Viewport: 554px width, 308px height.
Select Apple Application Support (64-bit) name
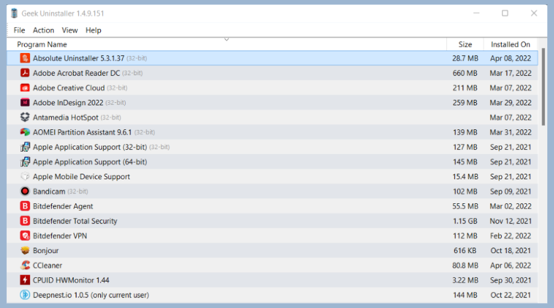coord(90,162)
